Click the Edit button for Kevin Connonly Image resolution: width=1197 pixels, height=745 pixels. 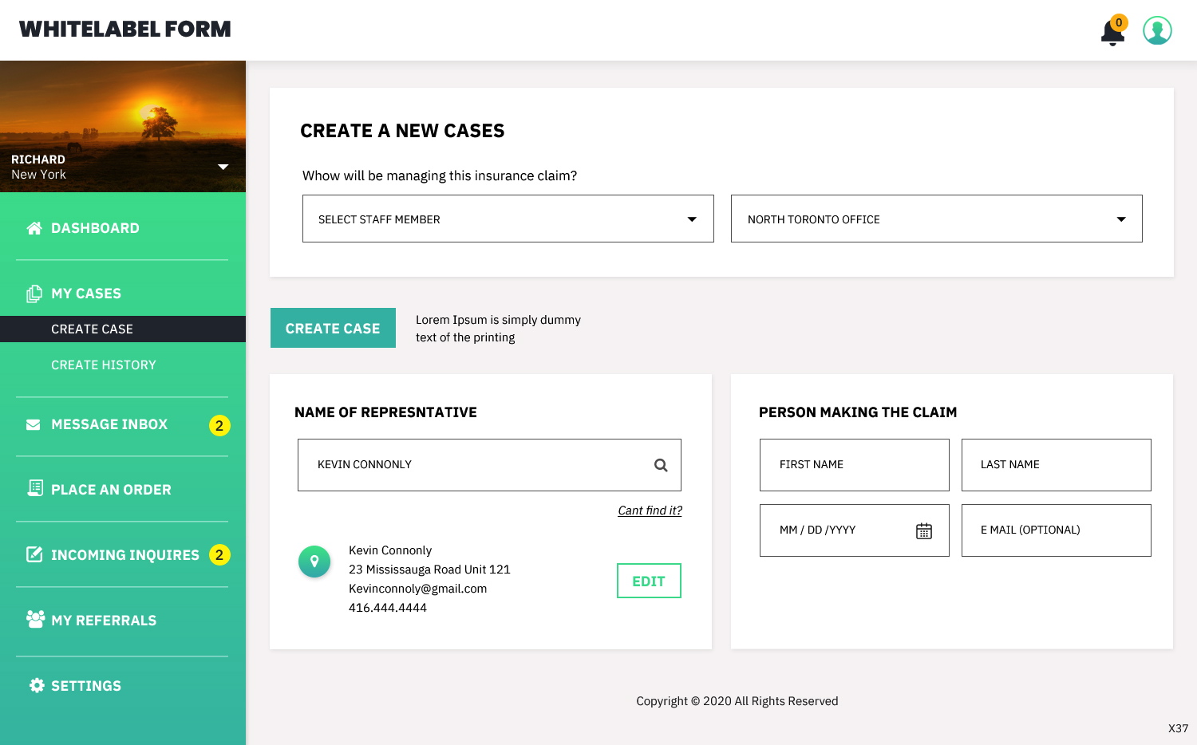(x=648, y=581)
